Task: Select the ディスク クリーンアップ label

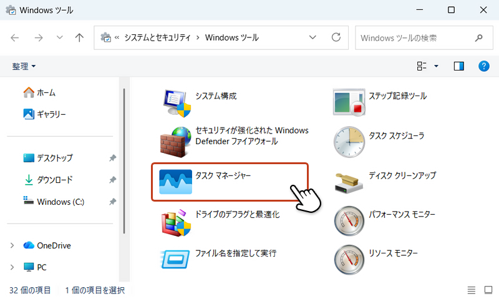Action: pyautogui.click(x=402, y=175)
